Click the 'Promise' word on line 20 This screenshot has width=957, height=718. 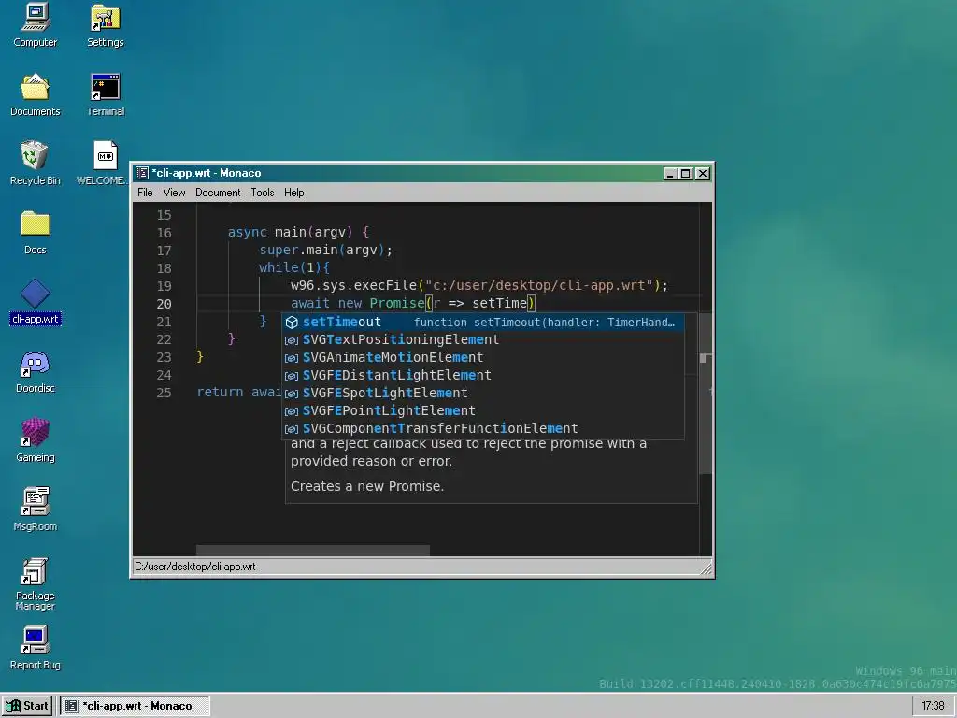[x=396, y=304]
